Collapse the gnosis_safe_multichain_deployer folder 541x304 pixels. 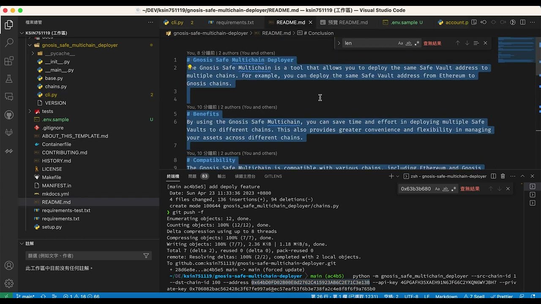pyautogui.click(x=30, y=45)
